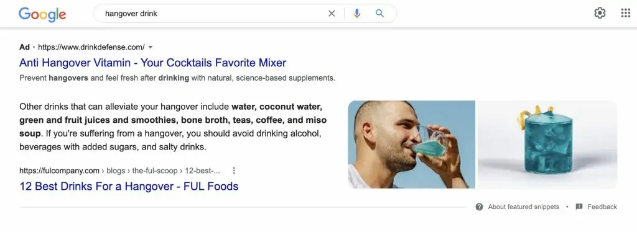Open the man drinking blue beverage image
Viewport: 637px width, 232px height.
[411, 145]
